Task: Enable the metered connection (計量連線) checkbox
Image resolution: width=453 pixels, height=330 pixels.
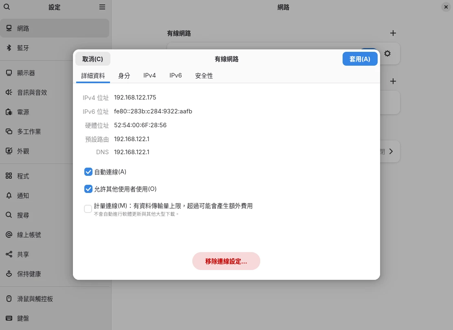Action: 88,209
